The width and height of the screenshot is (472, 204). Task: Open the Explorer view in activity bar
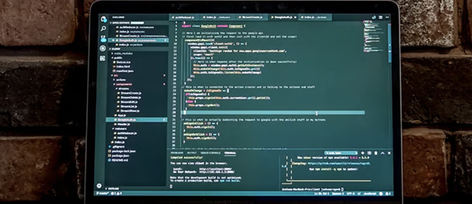103,19
